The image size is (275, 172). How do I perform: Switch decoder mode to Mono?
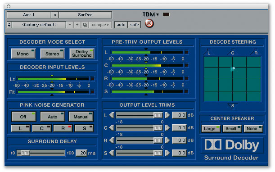tap(23, 54)
